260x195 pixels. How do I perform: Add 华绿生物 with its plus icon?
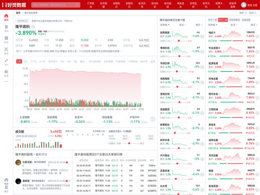pos(202,67)
